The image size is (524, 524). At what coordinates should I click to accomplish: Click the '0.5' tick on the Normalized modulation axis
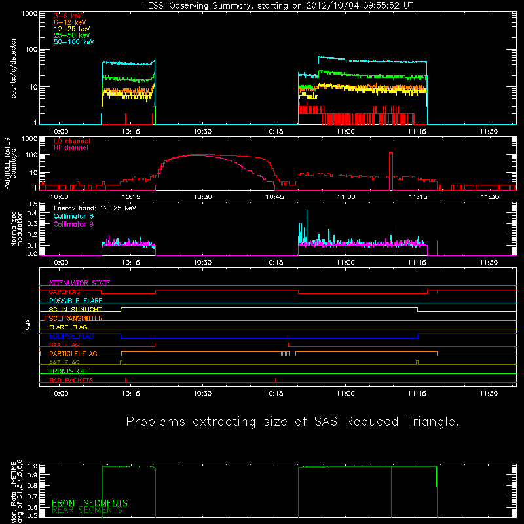(x=32, y=204)
